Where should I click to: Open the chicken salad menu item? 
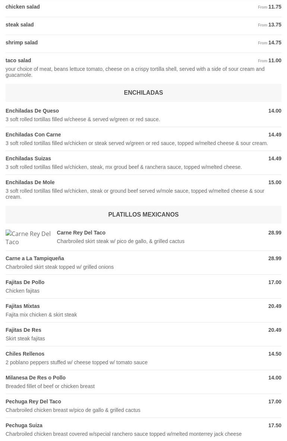23,7
